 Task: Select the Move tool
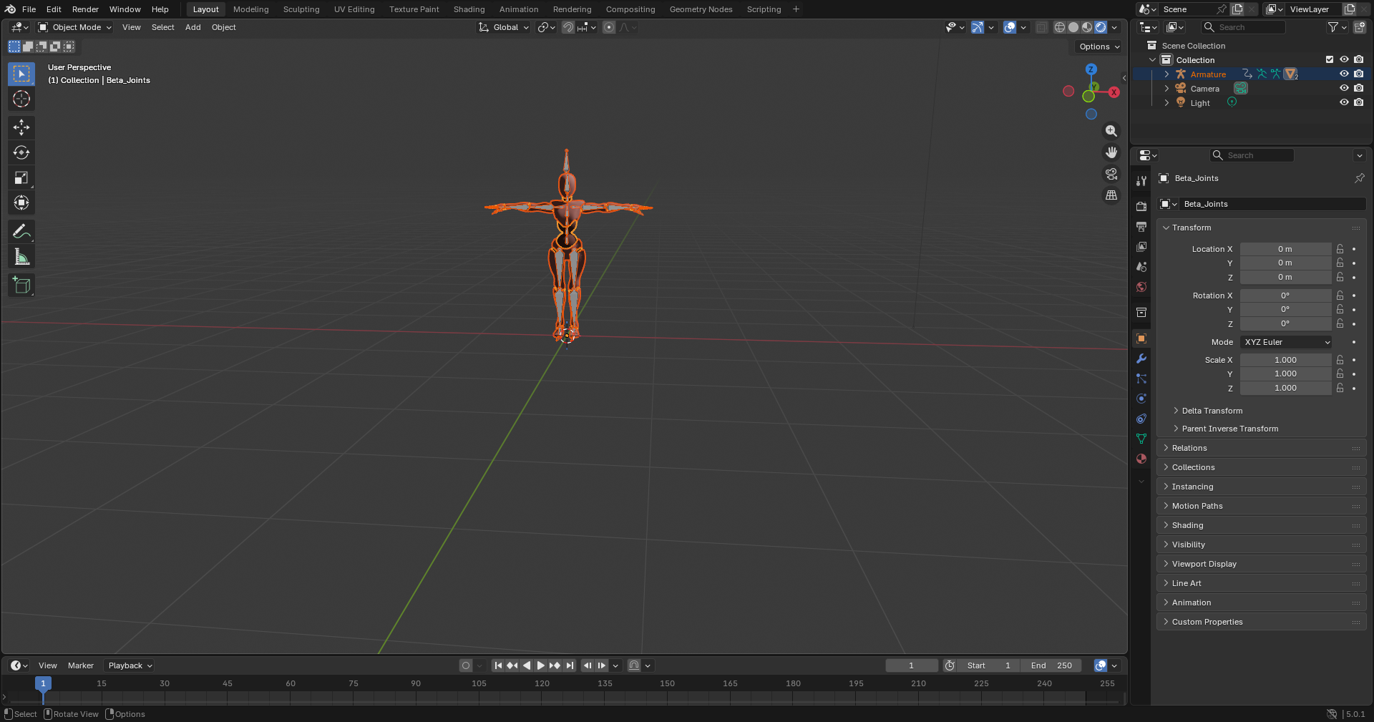pos(21,127)
